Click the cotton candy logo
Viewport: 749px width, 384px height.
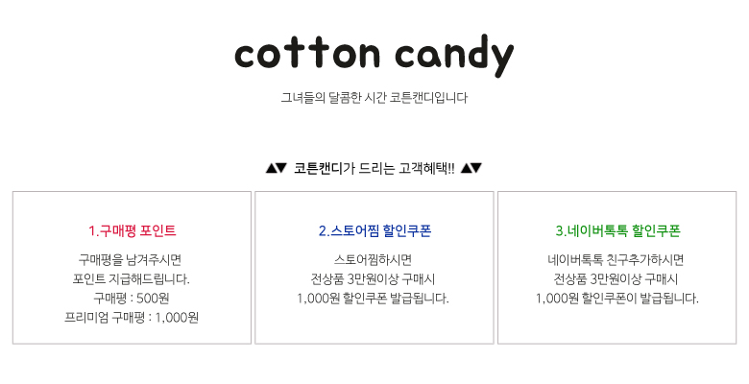click(x=374, y=55)
